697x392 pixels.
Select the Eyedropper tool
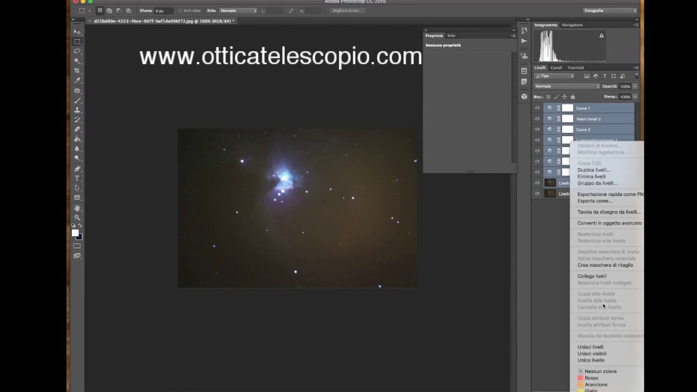click(77, 81)
